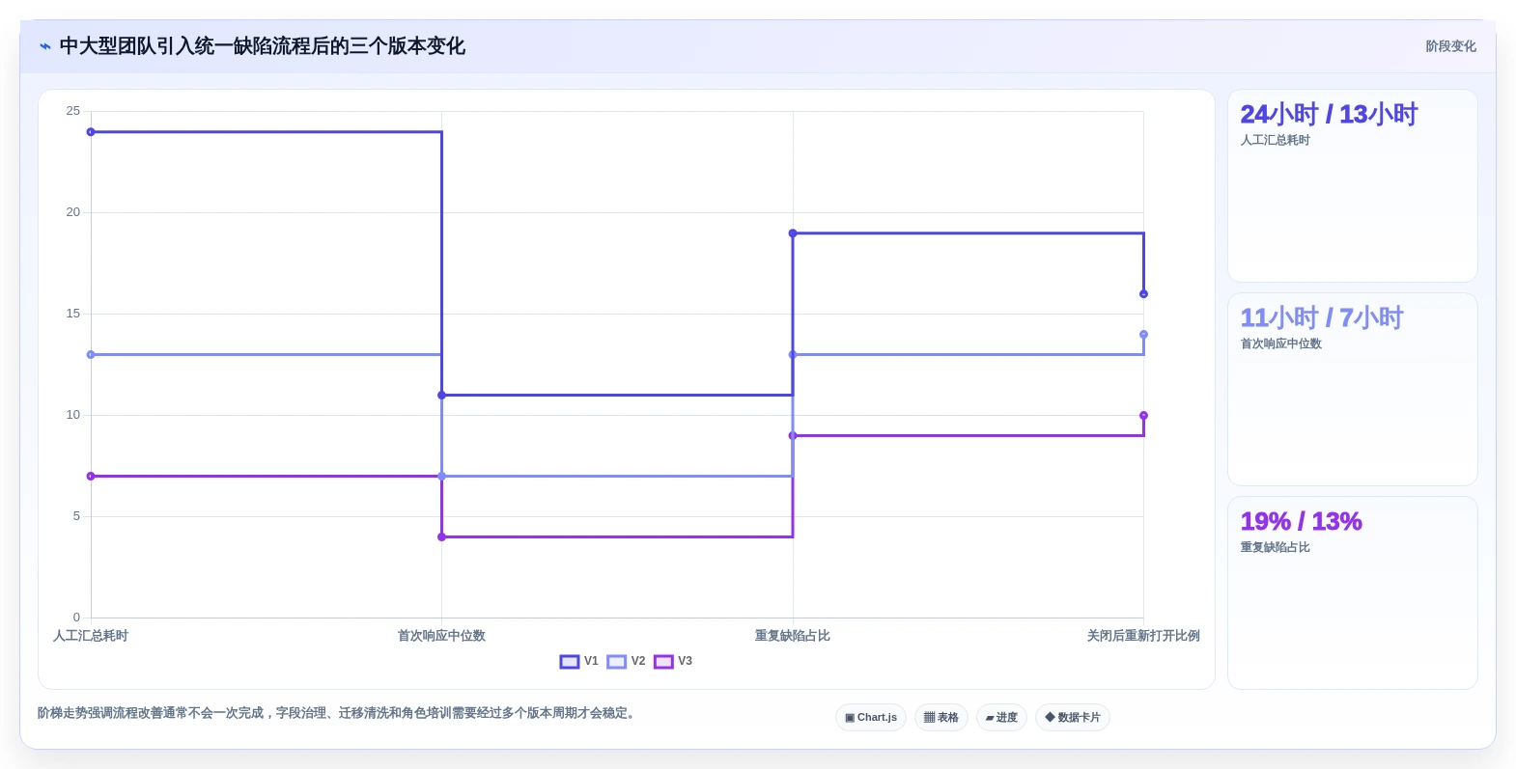Select the 24小时 / 13小时 stat value
The image size is (1516, 769).
(1329, 114)
